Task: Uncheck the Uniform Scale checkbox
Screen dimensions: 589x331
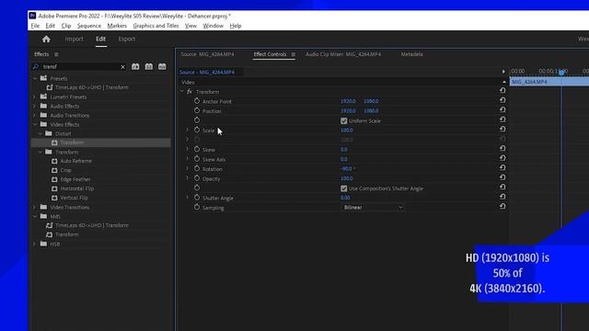Action: [x=343, y=120]
